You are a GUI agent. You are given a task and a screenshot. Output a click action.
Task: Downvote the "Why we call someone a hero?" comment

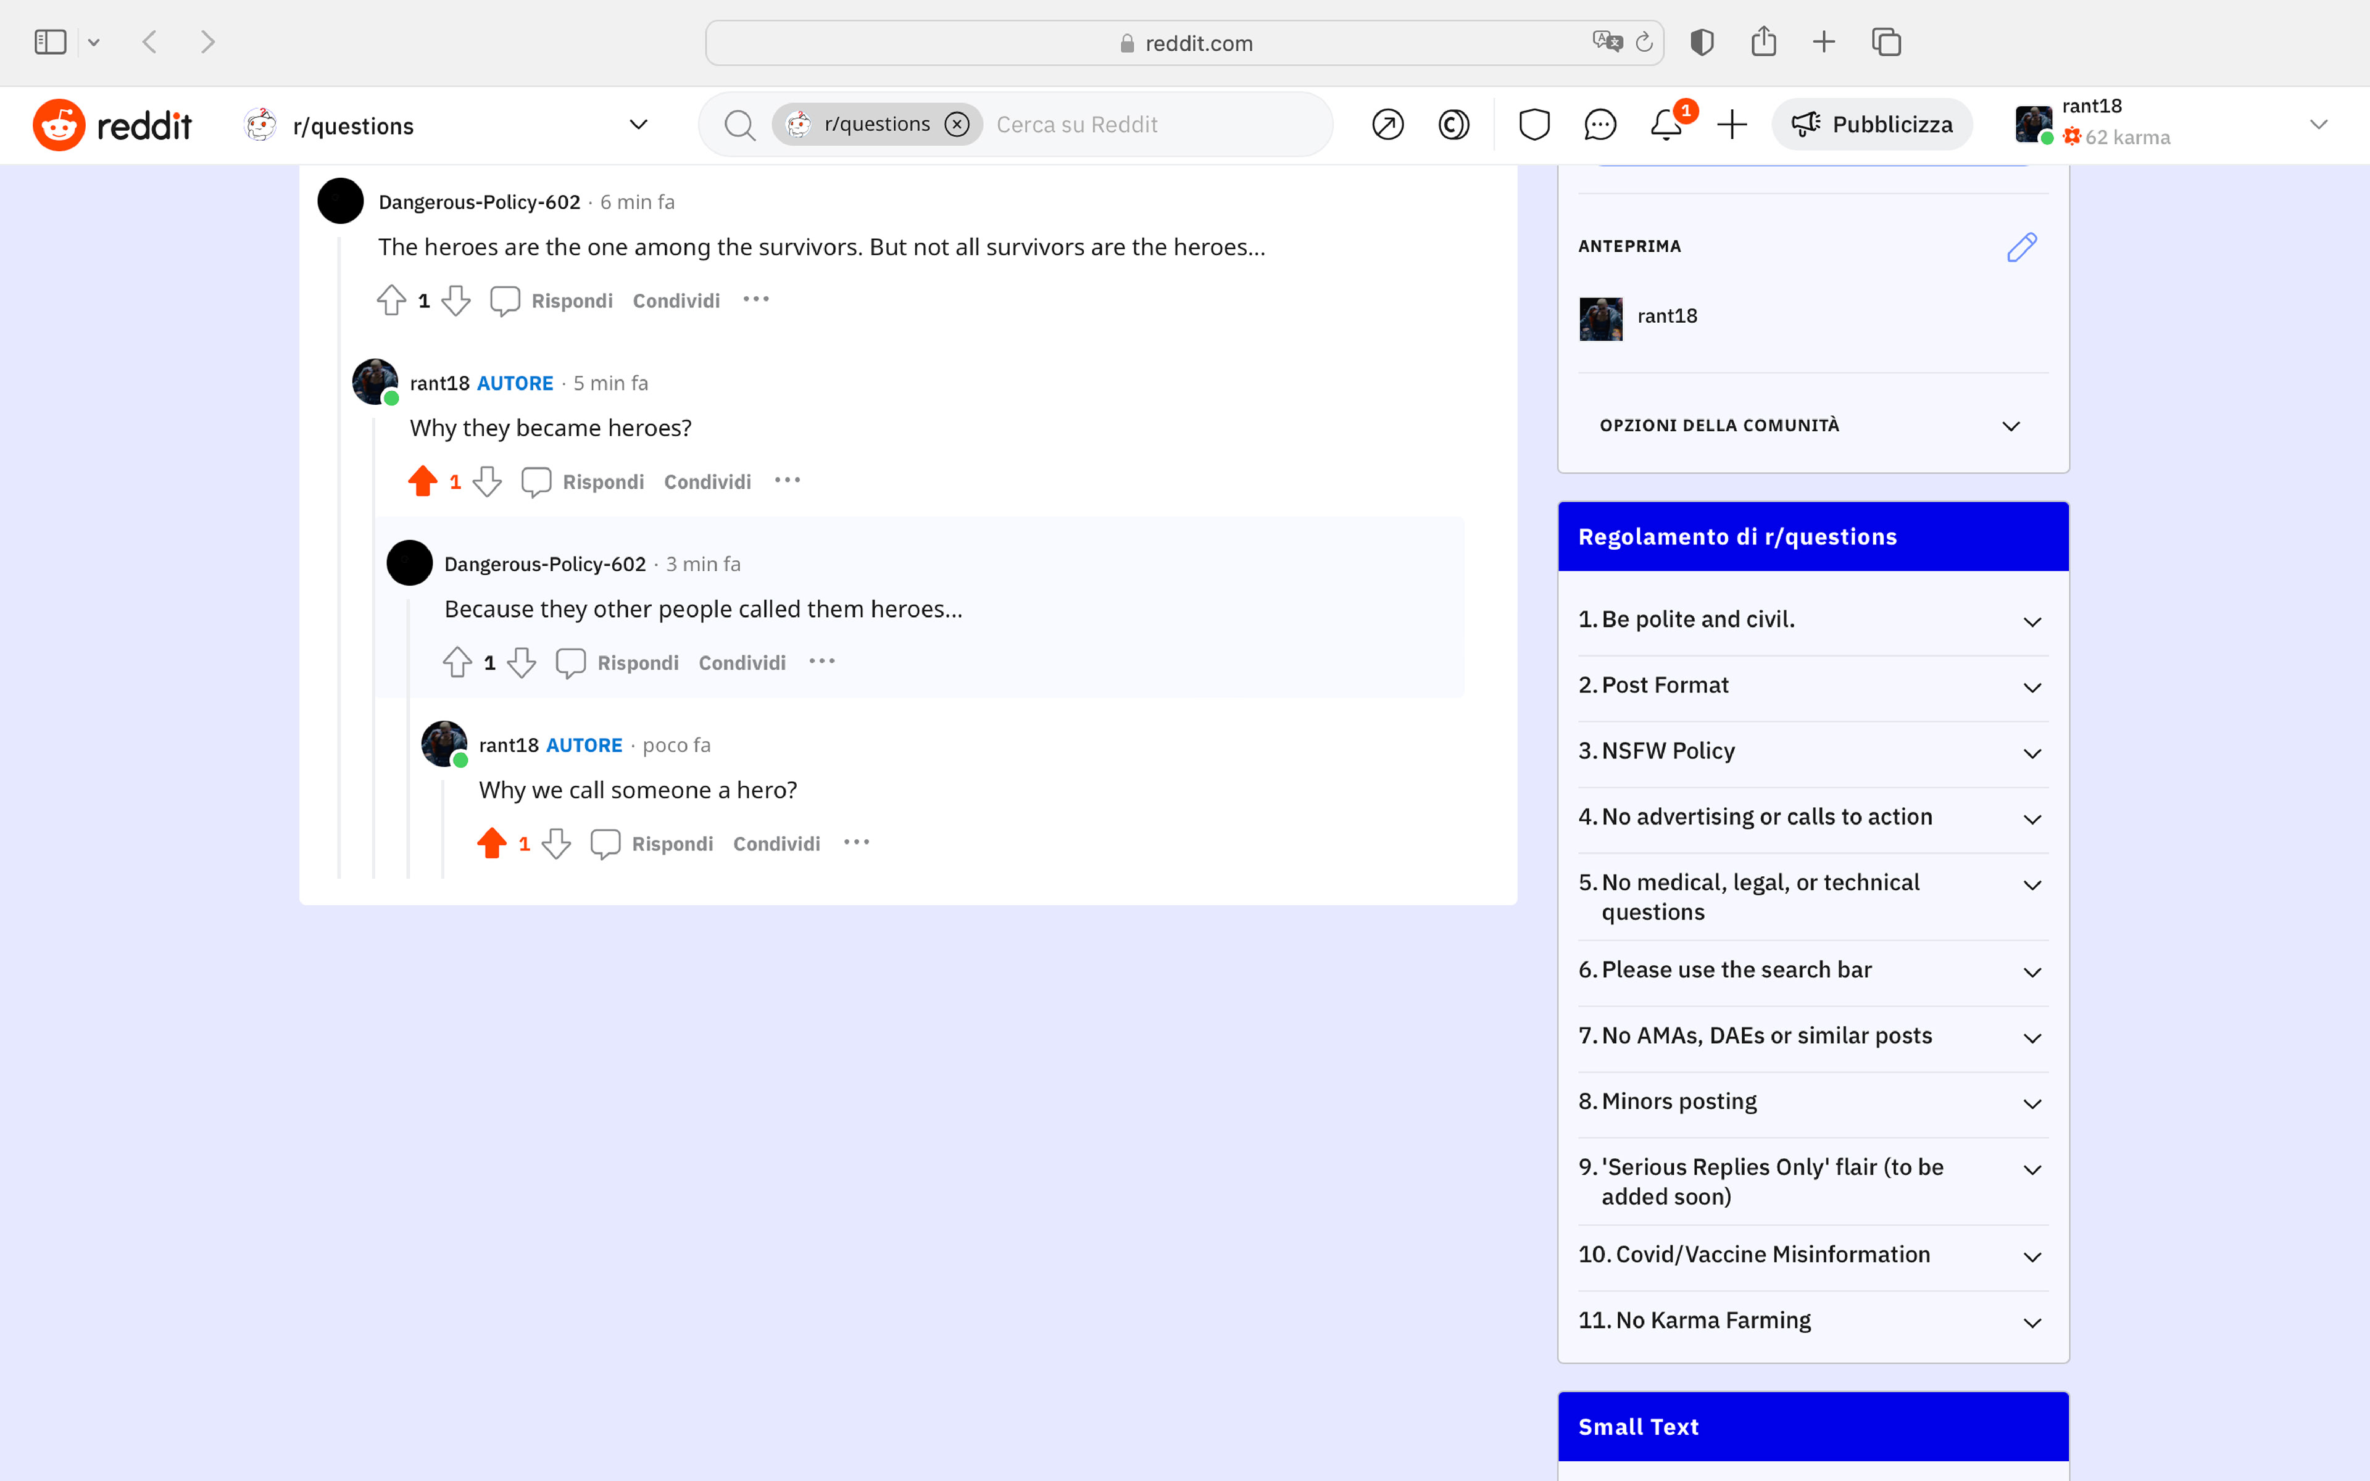pyautogui.click(x=556, y=844)
